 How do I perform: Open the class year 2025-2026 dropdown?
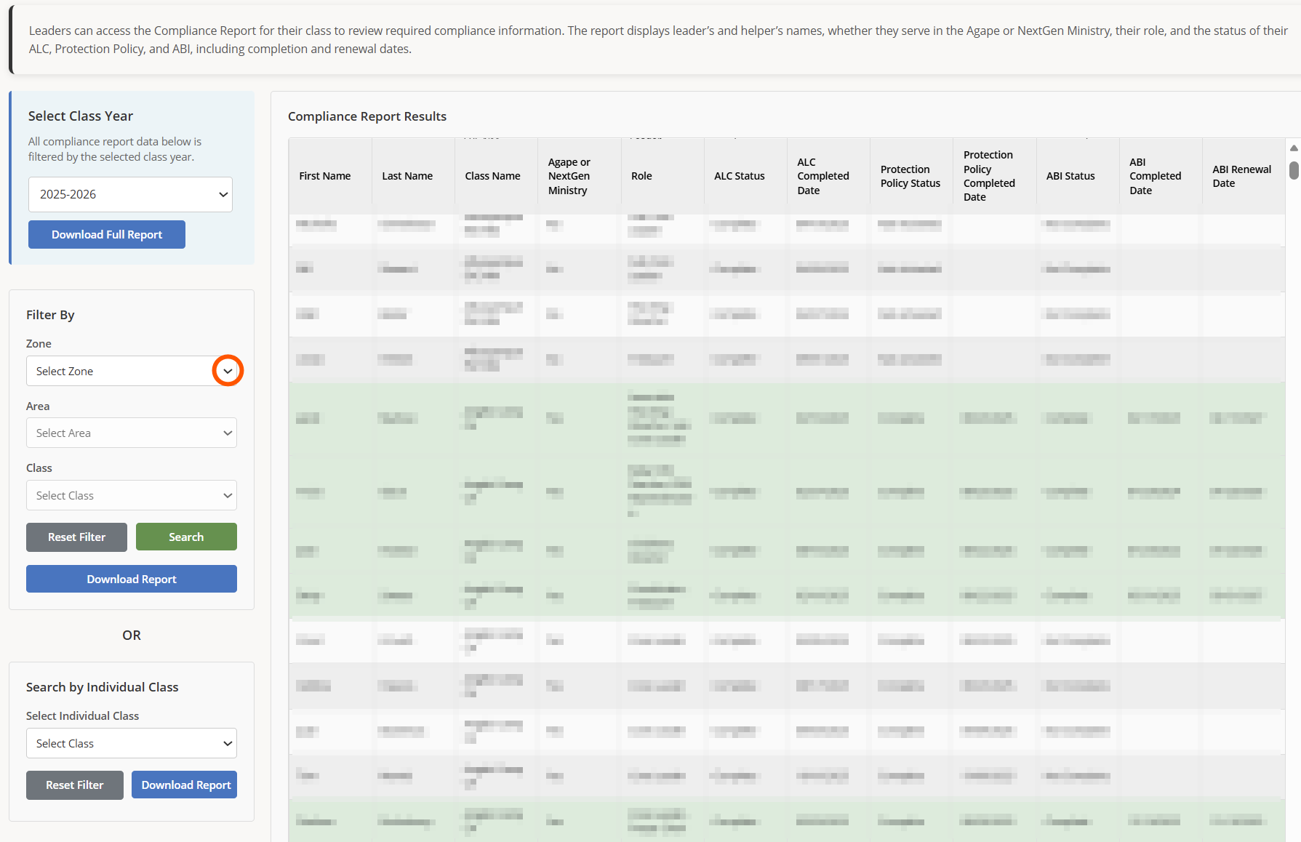coord(130,194)
